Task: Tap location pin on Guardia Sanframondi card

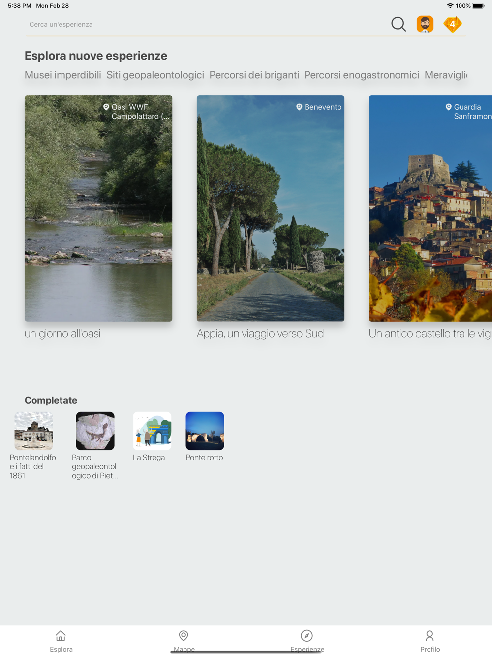Action: [x=449, y=107]
